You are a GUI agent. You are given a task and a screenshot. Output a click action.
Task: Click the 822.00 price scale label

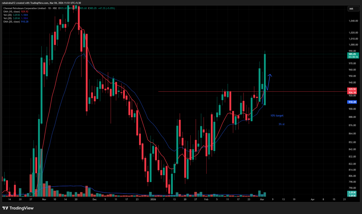coord(352,164)
